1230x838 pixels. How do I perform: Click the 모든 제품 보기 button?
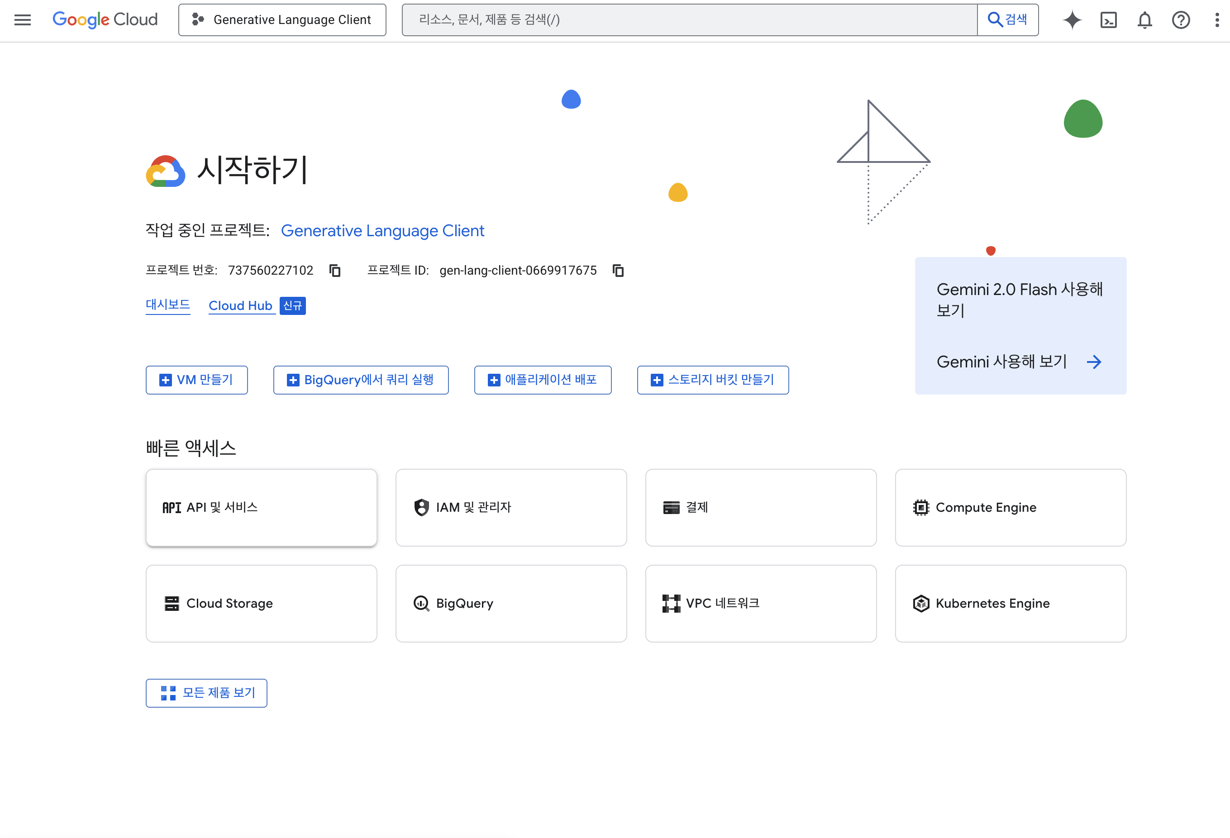[x=206, y=693]
